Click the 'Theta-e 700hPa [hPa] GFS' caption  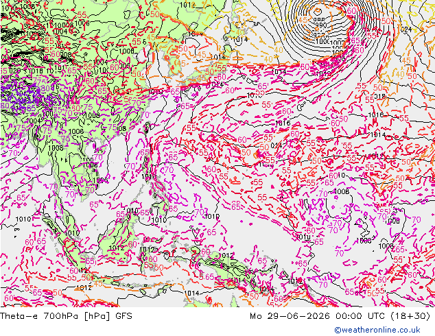pos(66,316)
